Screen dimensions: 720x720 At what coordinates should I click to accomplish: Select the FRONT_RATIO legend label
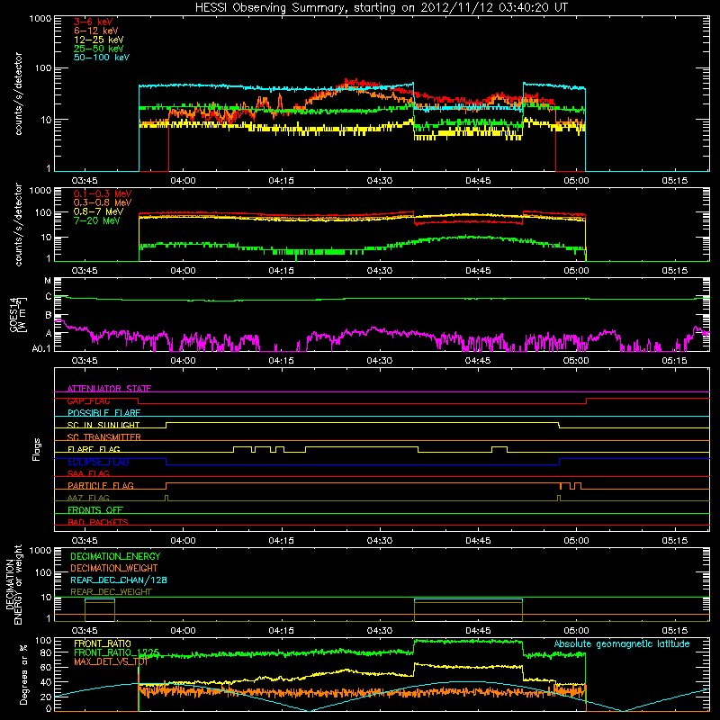(103, 643)
